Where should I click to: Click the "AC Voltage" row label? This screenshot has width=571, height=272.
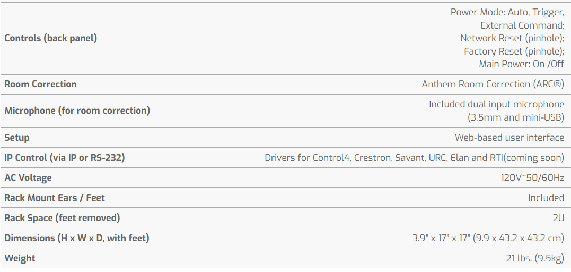pyautogui.click(x=28, y=178)
